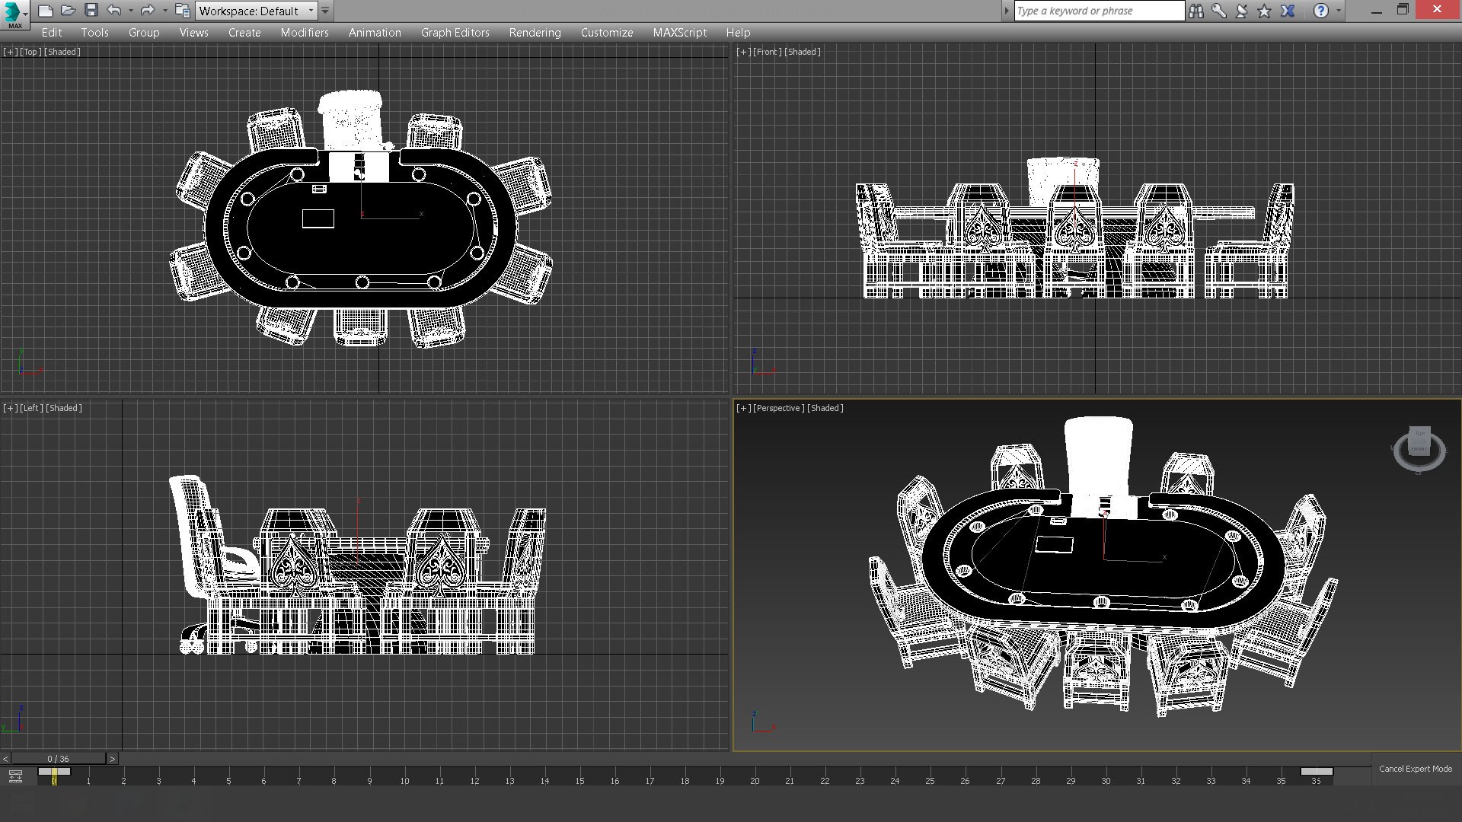Viewport: 1462px width, 822px height.
Task: Save the current scene file
Action: [91, 11]
